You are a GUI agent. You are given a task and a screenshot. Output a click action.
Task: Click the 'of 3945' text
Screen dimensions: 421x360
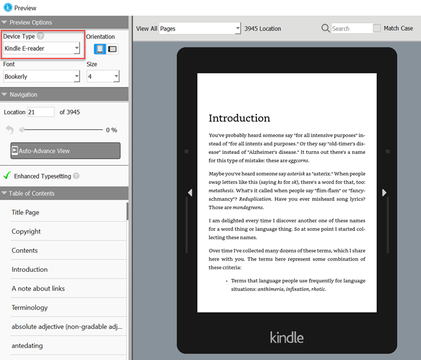(x=69, y=112)
